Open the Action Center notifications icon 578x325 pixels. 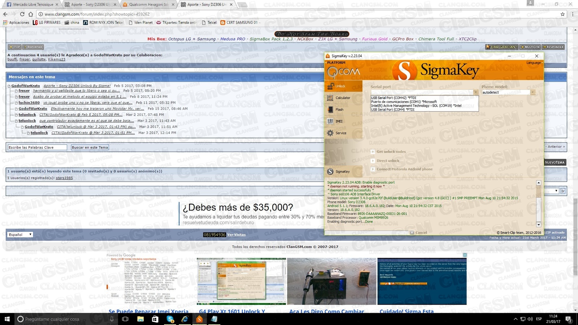click(x=568, y=319)
